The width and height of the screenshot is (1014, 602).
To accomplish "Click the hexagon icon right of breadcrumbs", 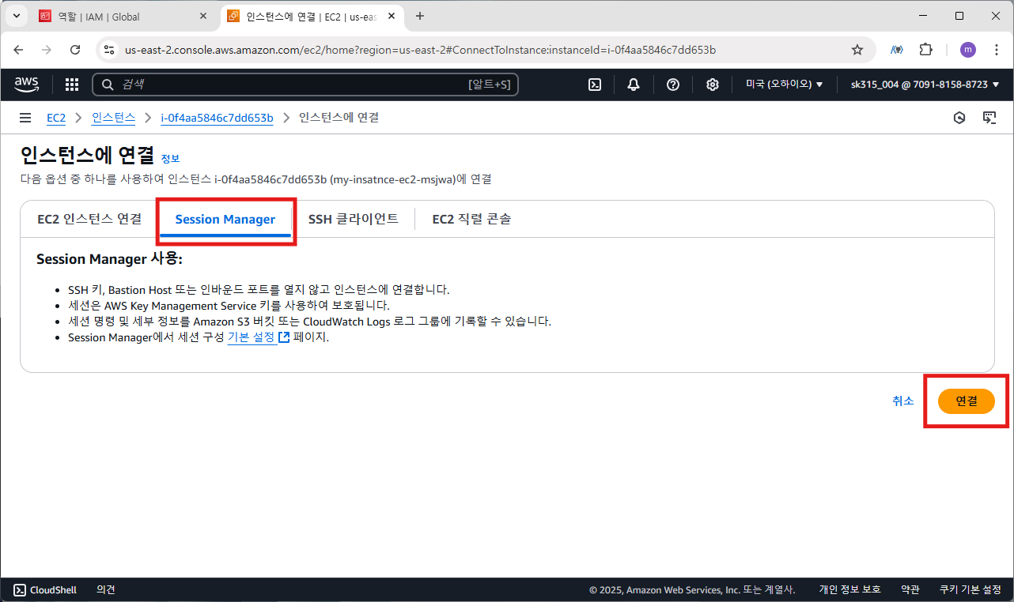I will [x=959, y=118].
